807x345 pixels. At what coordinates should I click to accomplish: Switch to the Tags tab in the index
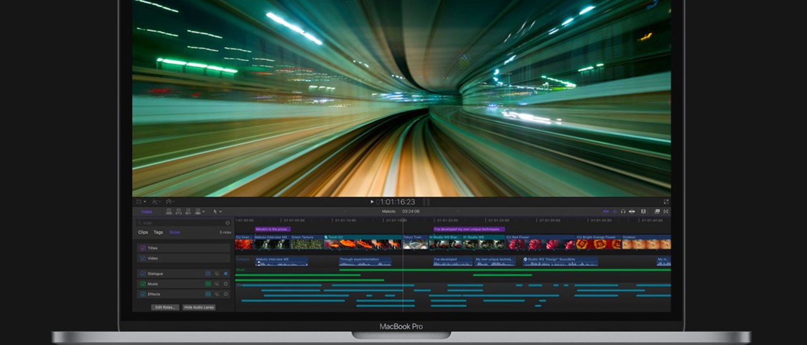click(158, 232)
